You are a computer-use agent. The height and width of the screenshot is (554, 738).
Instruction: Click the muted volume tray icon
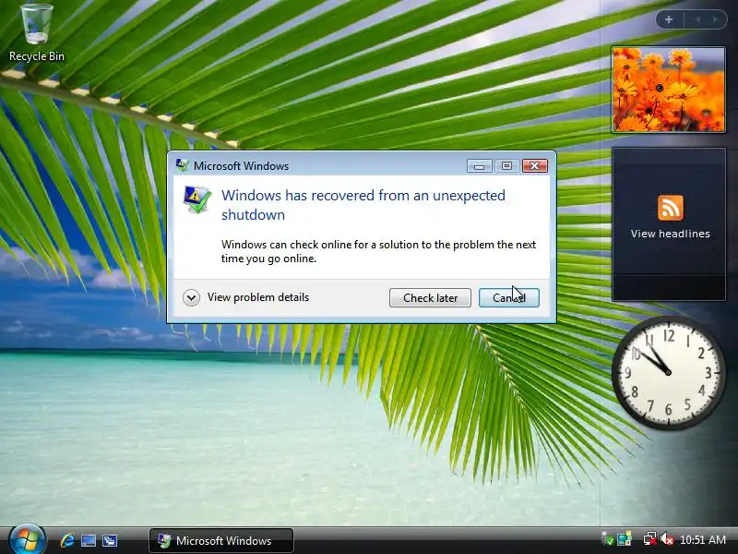pyautogui.click(x=666, y=539)
